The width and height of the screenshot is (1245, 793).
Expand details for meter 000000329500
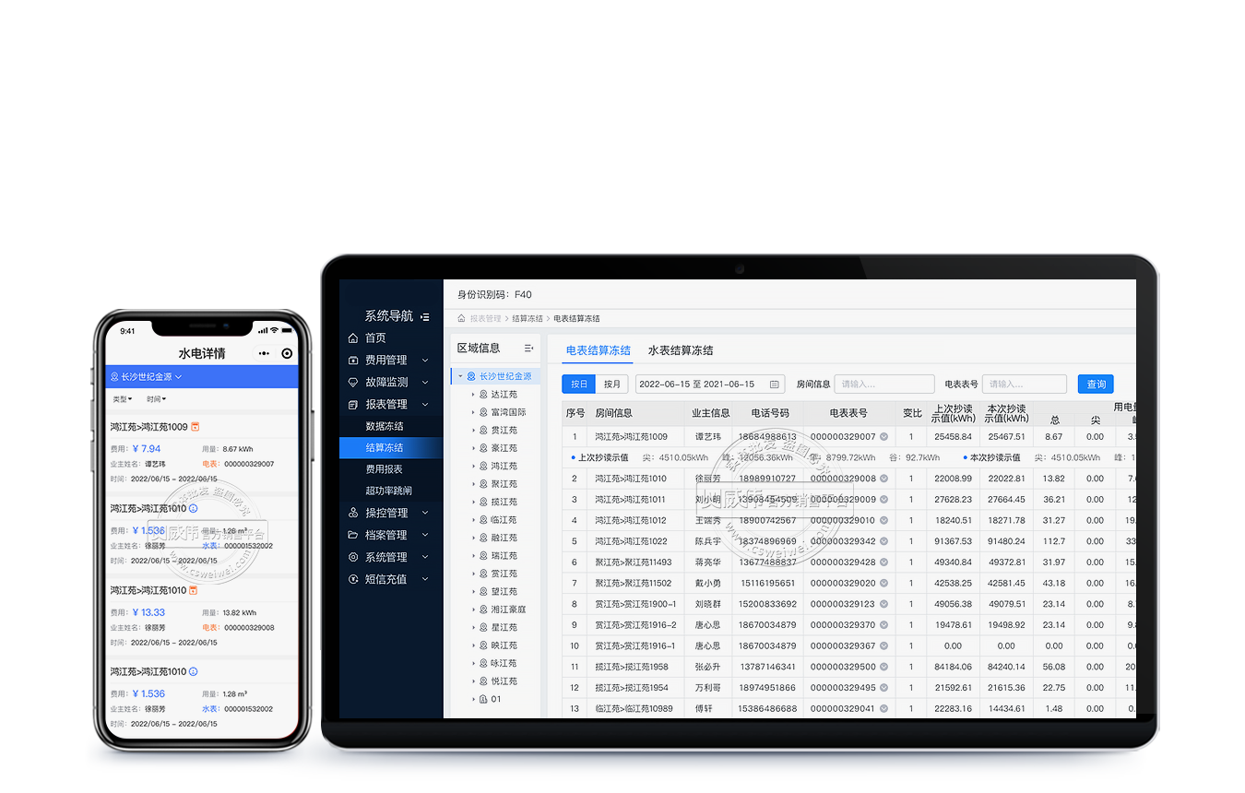pyautogui.click(x=883, y=667)
